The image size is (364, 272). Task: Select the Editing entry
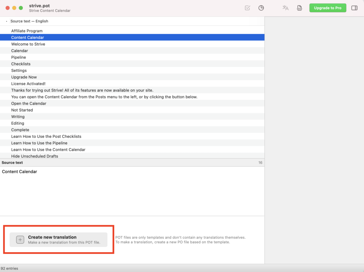132,123
